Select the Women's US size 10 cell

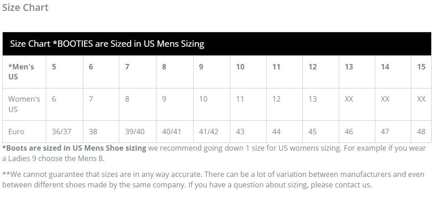[x=203, y=99]
